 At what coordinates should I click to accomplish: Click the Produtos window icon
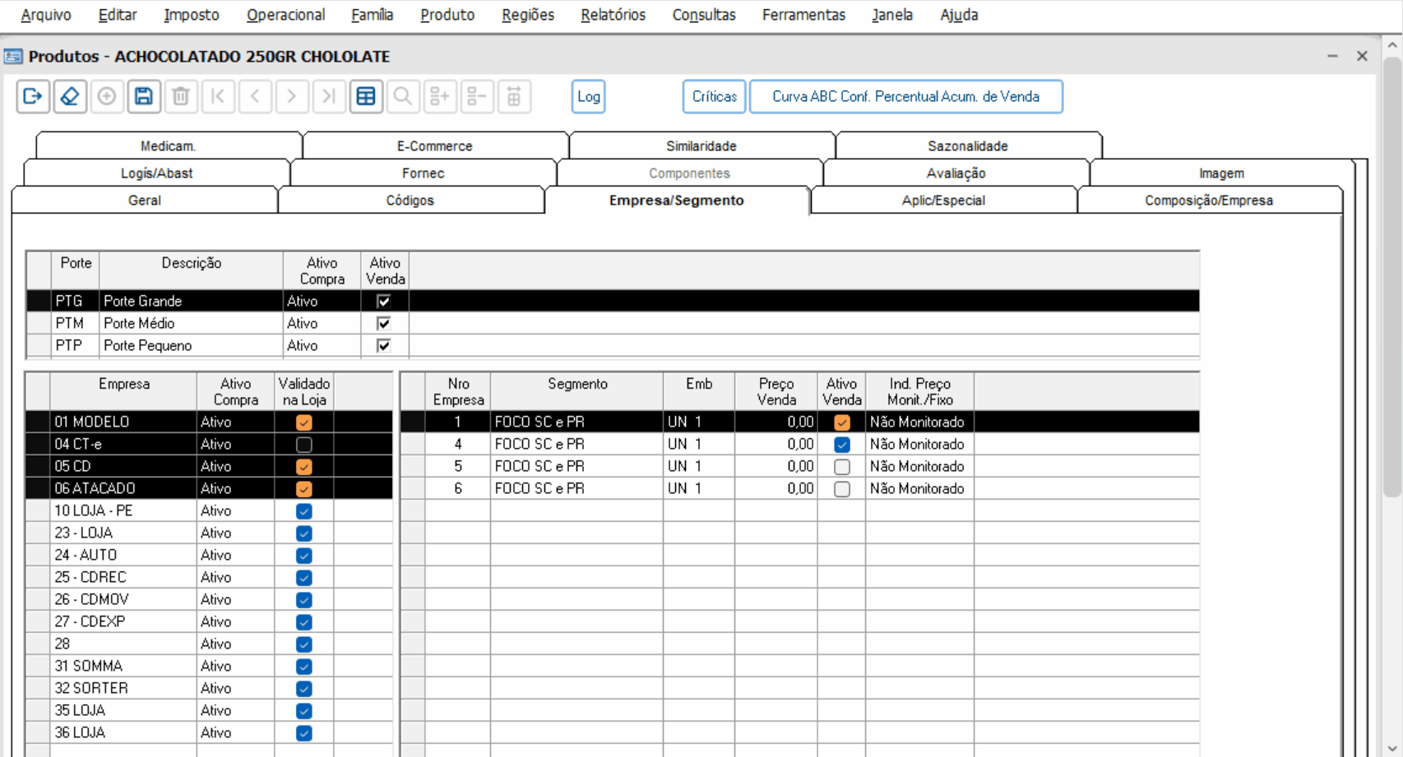[x=13, y=57]
